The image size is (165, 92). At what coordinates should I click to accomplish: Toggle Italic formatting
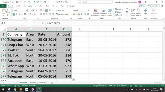click(x=16, y=14)
